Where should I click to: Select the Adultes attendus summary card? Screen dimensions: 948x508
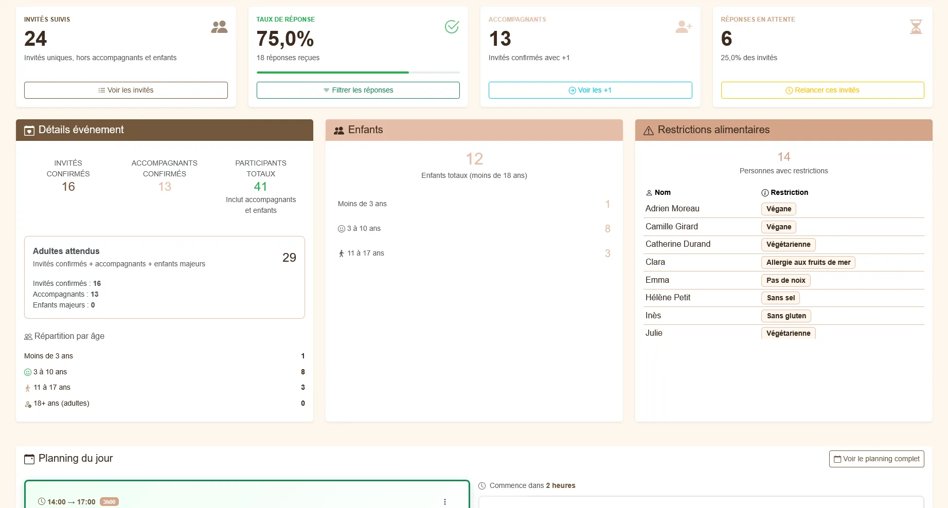(x=165, y=277)
